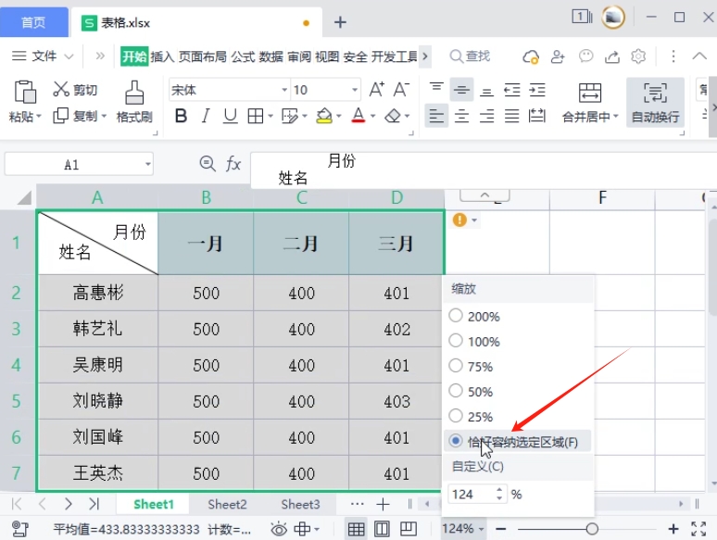Select the 75% zoom option
The image size is (717, 540).
[x=456, y=366]
